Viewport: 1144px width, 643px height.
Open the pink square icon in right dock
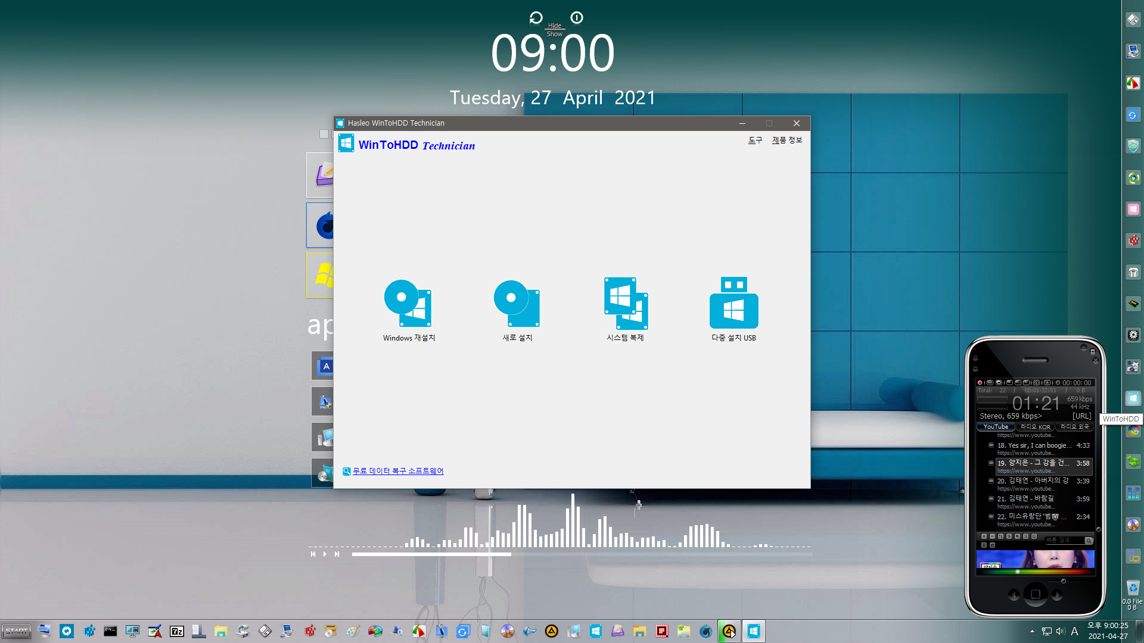coord(1133,209)
